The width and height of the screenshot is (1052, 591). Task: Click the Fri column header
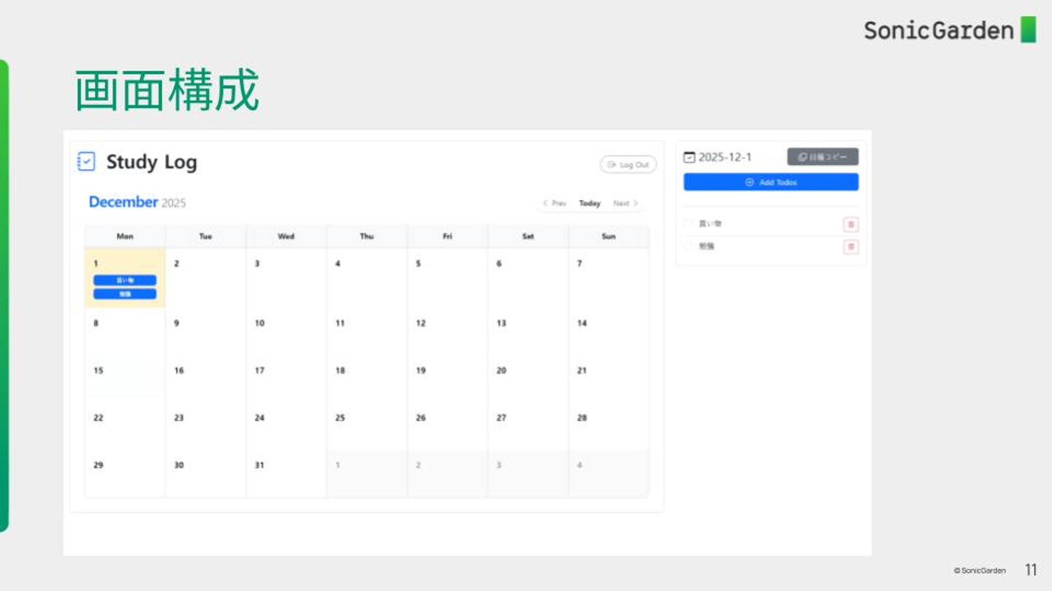point(448,236)
